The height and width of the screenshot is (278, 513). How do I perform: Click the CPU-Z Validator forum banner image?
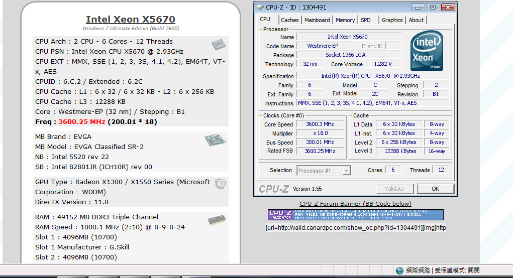[356, 215]
